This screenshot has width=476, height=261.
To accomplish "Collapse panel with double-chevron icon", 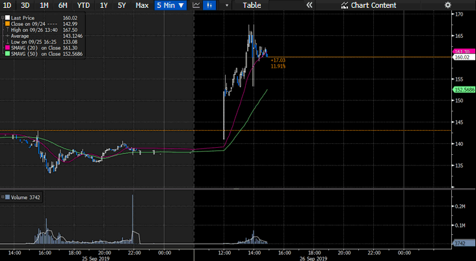I will coord(309,5).
